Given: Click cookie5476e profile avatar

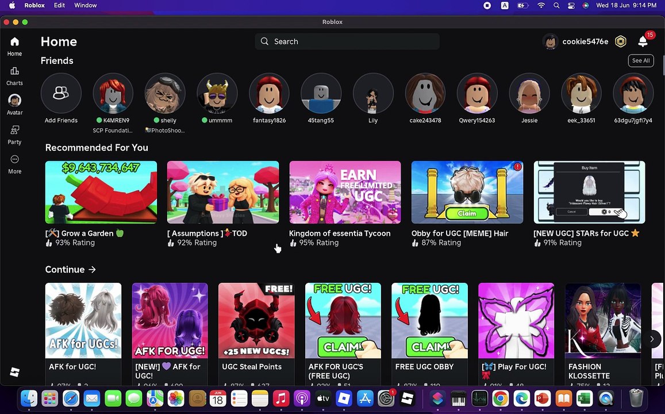Looking at the screenshot, I should pos(550,41).
